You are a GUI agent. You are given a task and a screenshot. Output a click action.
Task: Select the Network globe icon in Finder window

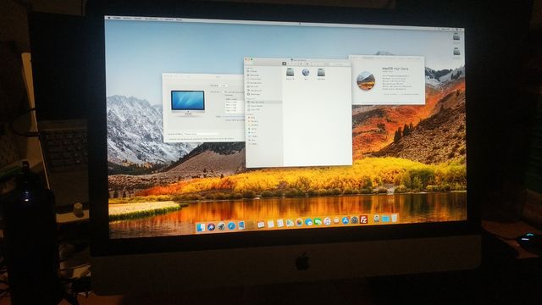tap(306, 72)
